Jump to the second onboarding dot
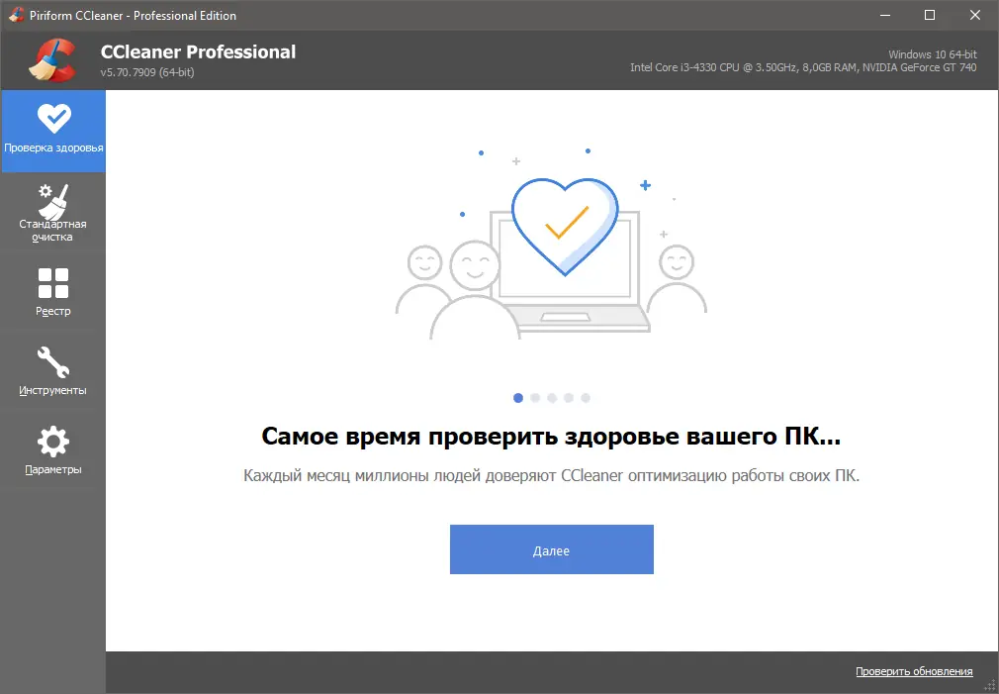The image size is (999, 694). 535,397
